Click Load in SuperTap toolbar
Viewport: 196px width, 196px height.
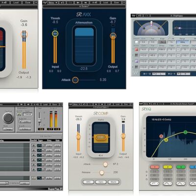[46, 104]
